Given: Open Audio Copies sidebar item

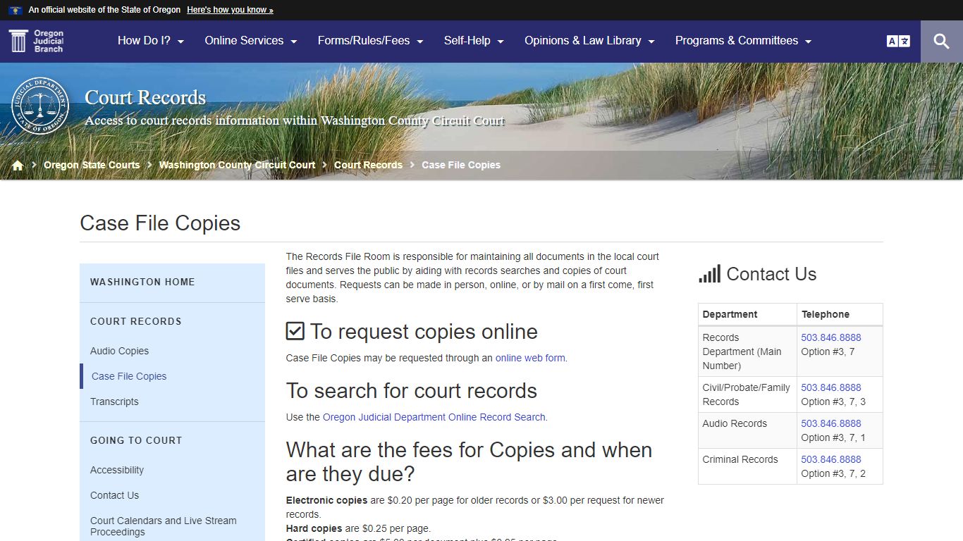Looking at the screenshot, I should [119, 351].
